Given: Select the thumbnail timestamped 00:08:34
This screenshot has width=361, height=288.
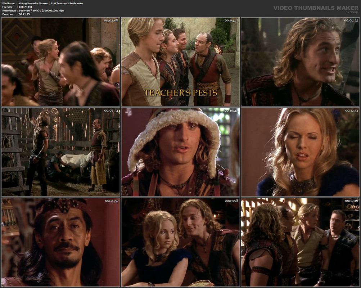Looking at the screenshot, I should point(60,152).
